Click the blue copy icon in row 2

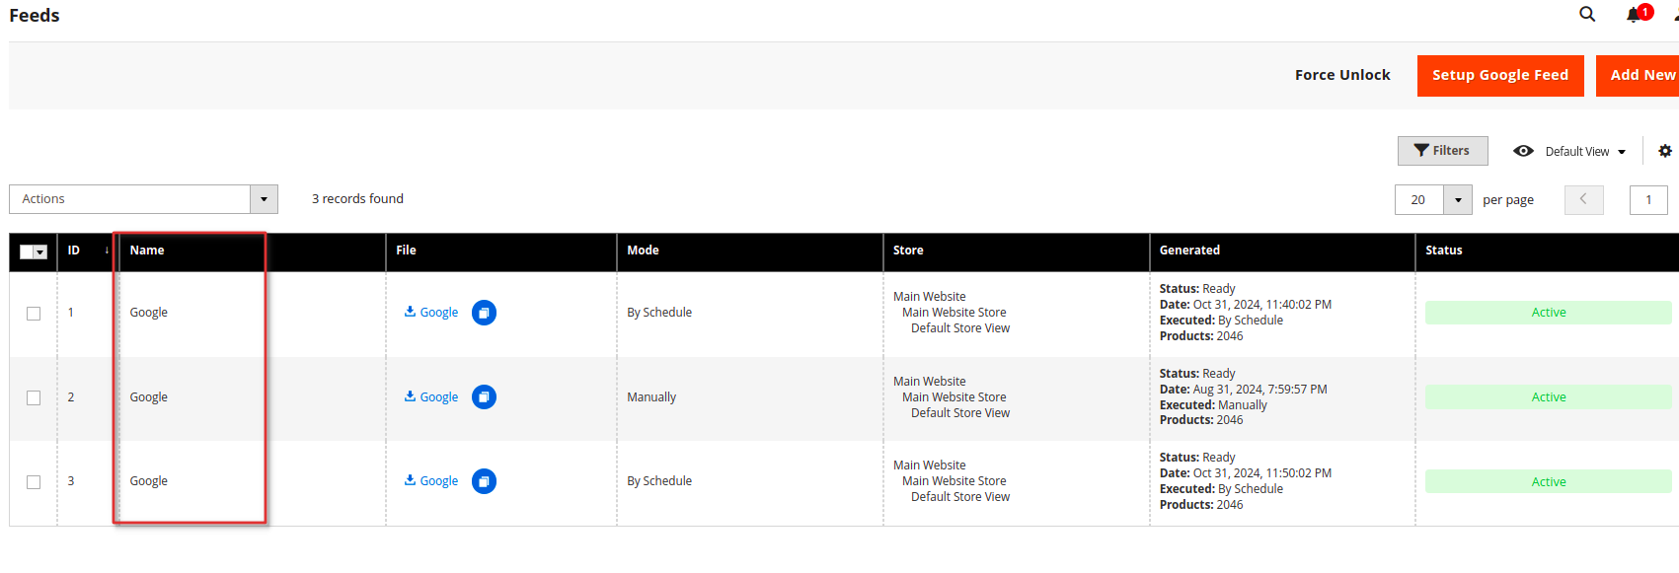484,397
